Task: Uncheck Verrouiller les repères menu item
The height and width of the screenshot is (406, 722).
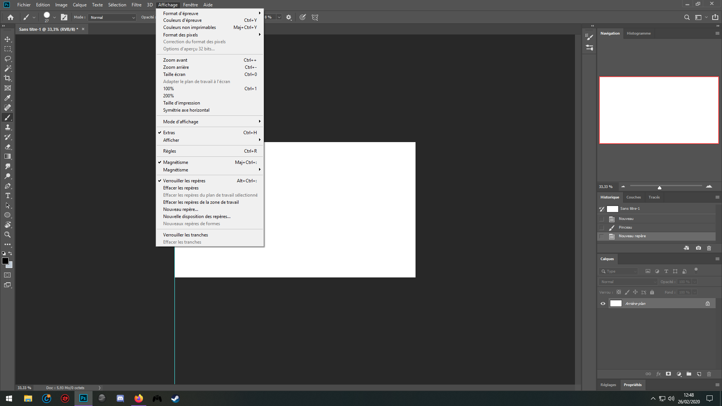Action: pyautogui.click(x=184, y=181)
